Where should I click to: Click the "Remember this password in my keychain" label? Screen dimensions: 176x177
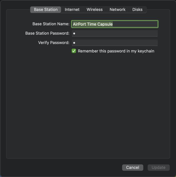pos(116,51)
